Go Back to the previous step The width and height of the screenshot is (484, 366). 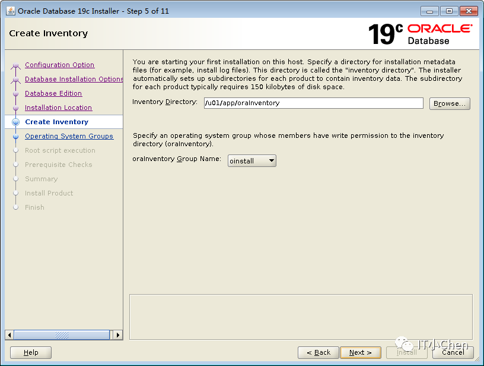[x=319, y=352]
